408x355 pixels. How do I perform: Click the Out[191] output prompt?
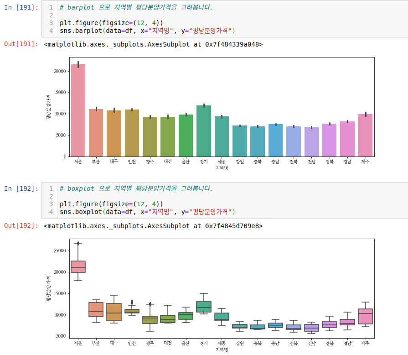click(21, 44)
